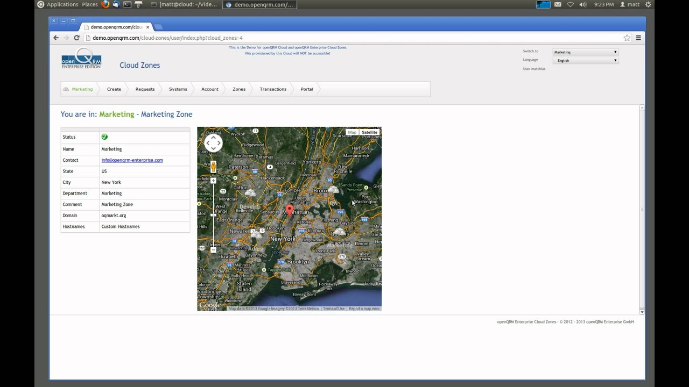
Task: Open the Applications menu
Action: pos(58,4)
